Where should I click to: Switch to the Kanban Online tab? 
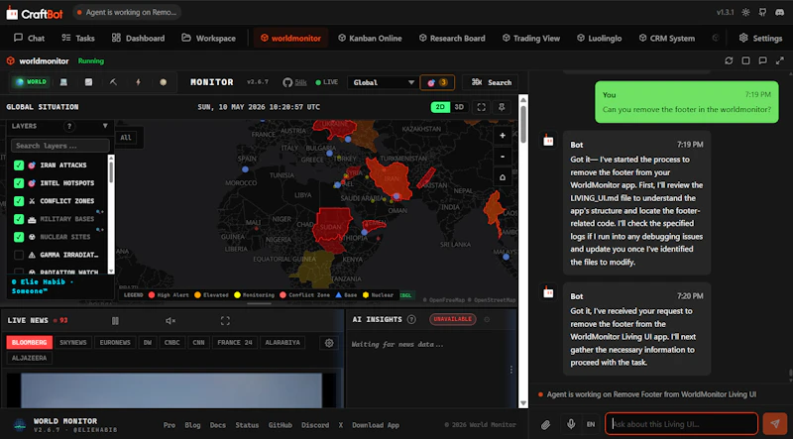click(370, 38)
